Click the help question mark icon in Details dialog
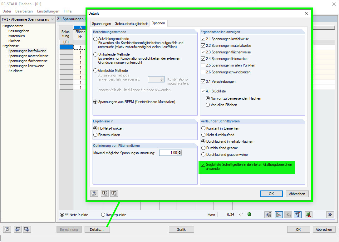Image resolution: width=339 pixels, height=242 pixels. (x=94, y=193)
